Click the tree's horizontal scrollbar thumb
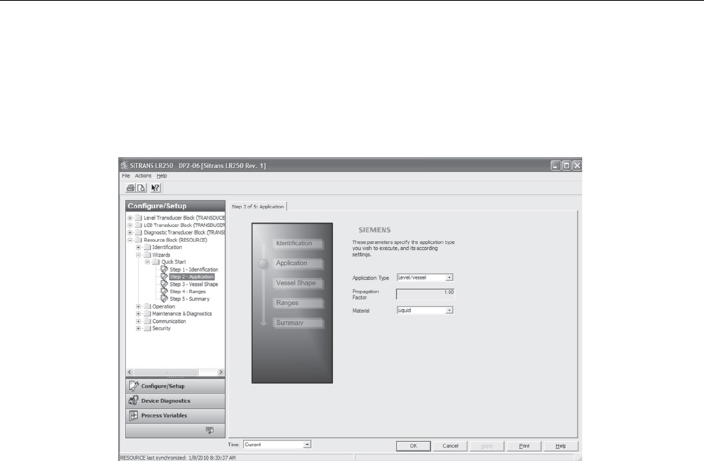 click(166, 372)
